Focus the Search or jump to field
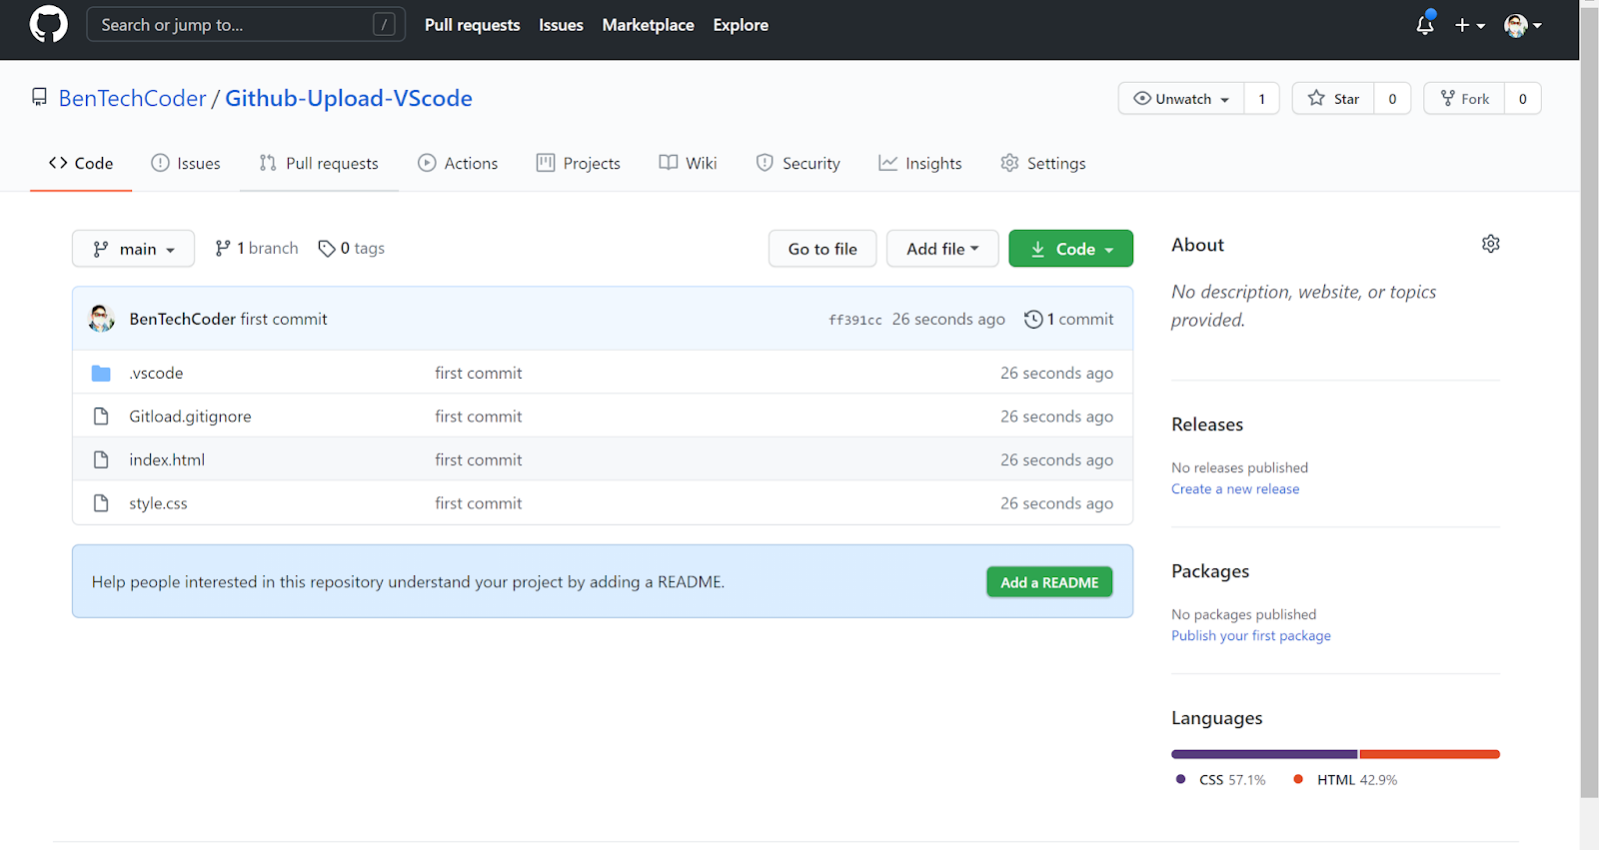This screenshot has height=850, width=1599. click(246, 25)
